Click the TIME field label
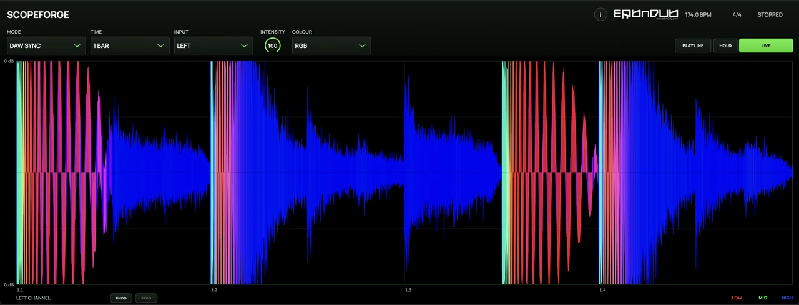799x305 pixels. click(x=96, y=32)
